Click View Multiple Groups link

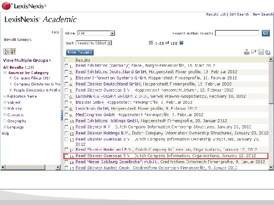coord(27,60)
